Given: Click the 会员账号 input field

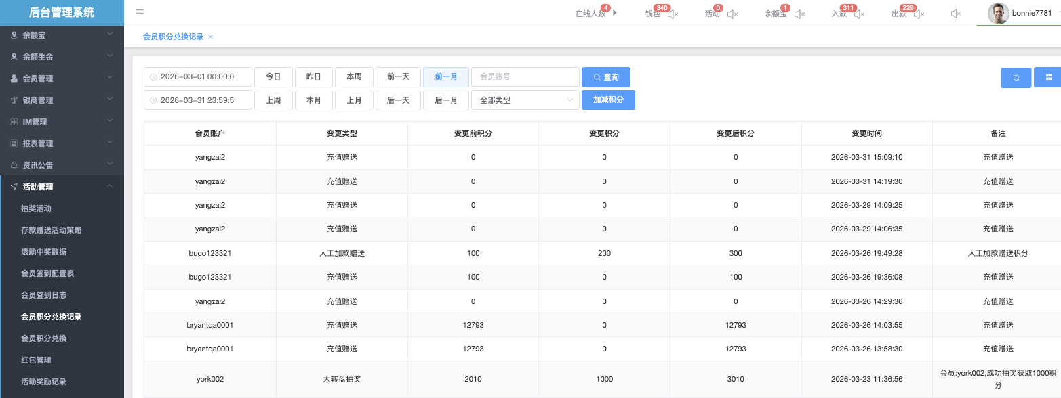Looking at the screenshot, I should (x=525, y=77).
